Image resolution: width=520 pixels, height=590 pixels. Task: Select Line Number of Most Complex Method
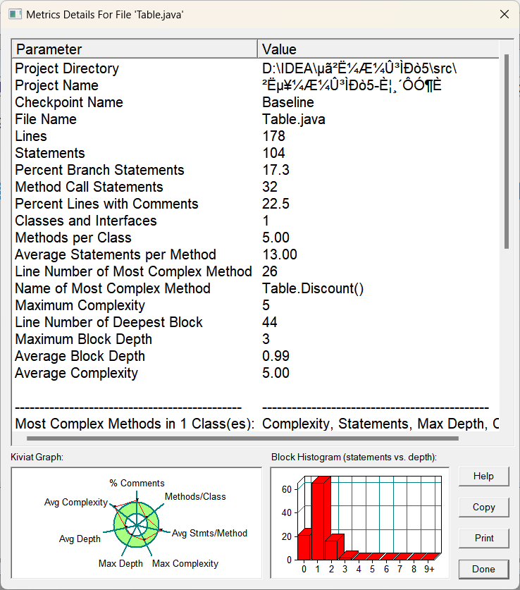[x=133, y=271]
